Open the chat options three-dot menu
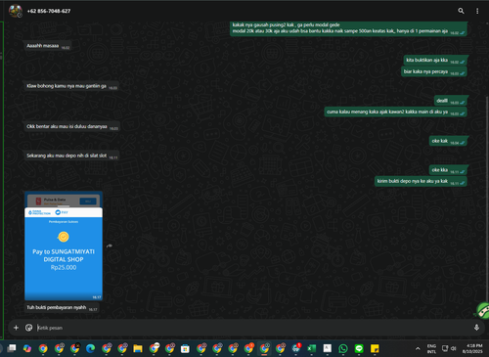The width and height of the screenshot is (489, 357). coord(477,11)
